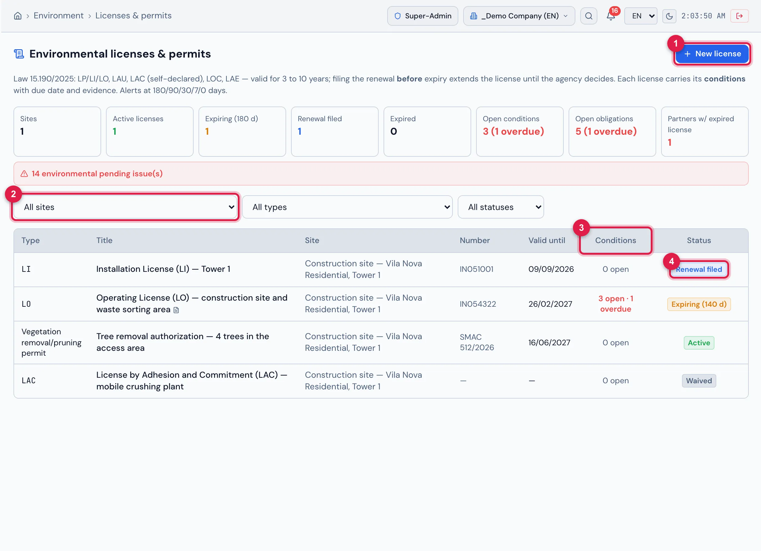Image resolution: width=761 pixels, height=551 pixels.
Task: Click the Super-Admin role button
Action: tap(422, 16)
